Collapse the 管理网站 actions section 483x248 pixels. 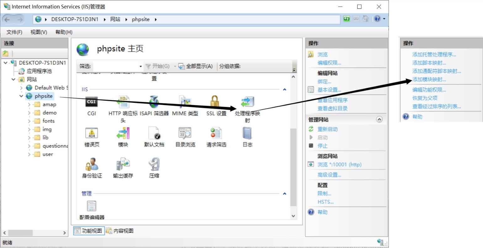379,119
